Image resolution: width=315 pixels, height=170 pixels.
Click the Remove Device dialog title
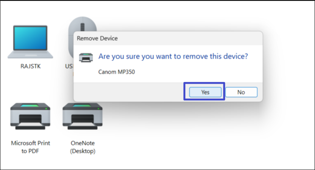pyautogui.click(x=97, y=38)
